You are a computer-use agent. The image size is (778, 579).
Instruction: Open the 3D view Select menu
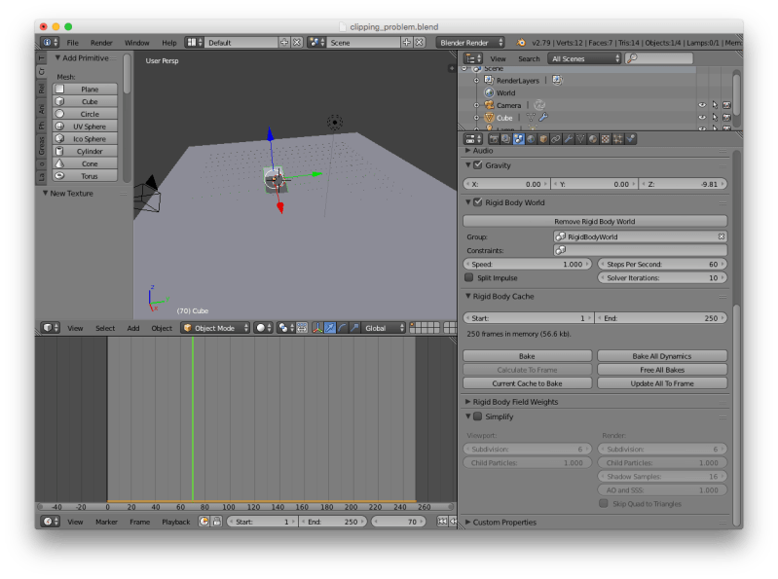tap(105, 328)
